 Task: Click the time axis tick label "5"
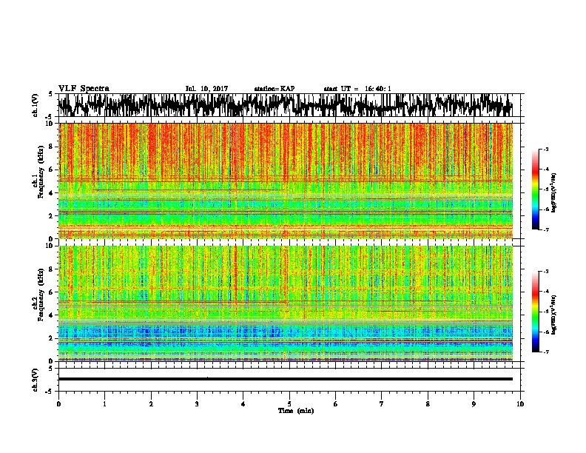click(x=289, y=404)
